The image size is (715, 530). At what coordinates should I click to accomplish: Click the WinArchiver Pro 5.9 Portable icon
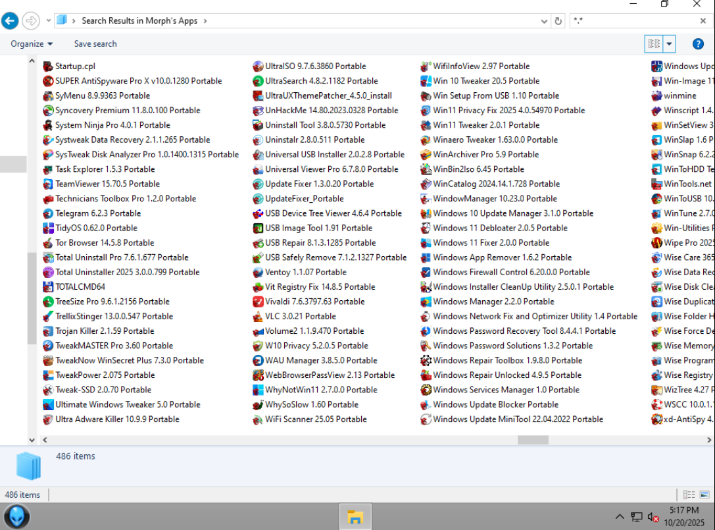(426, 154)
